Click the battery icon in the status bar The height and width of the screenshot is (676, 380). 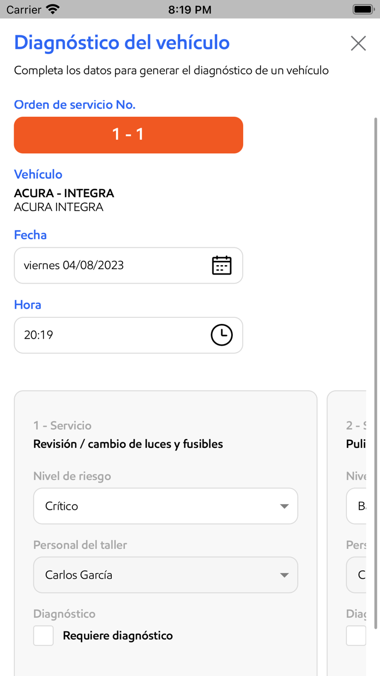[363, 8]
